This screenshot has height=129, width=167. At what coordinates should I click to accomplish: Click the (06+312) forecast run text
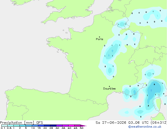point(159,123)
